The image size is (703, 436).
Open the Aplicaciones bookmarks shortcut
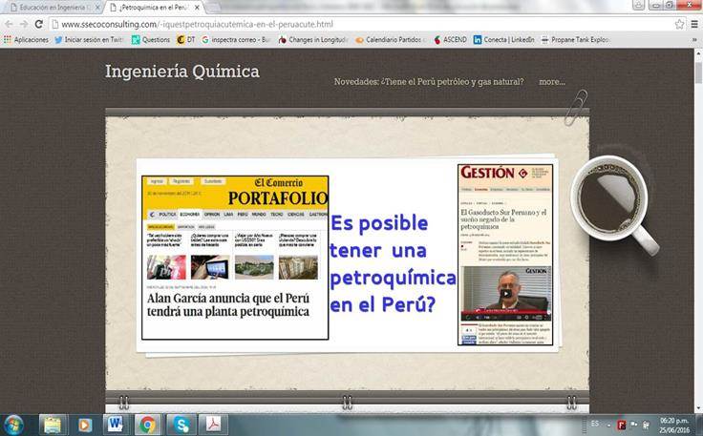26,40
